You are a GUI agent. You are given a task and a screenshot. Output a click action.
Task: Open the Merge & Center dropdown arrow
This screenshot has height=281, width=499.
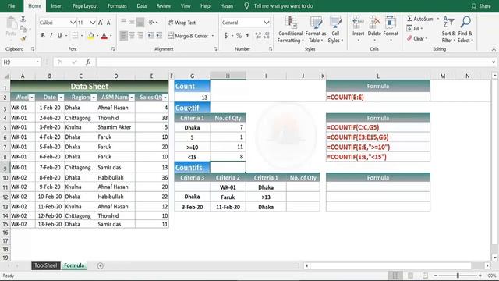tap(213, 36)
